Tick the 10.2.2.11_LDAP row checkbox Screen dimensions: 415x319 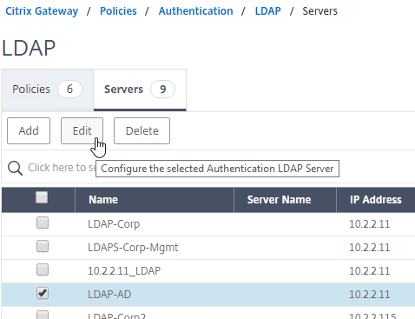tap(43, 270)
